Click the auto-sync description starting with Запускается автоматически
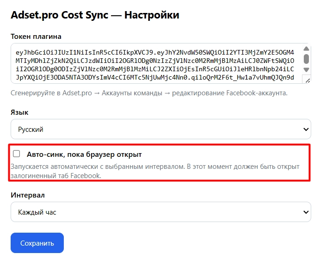Image resolution: width=326 pixels, height=272 pixels. tap(155, 171)
